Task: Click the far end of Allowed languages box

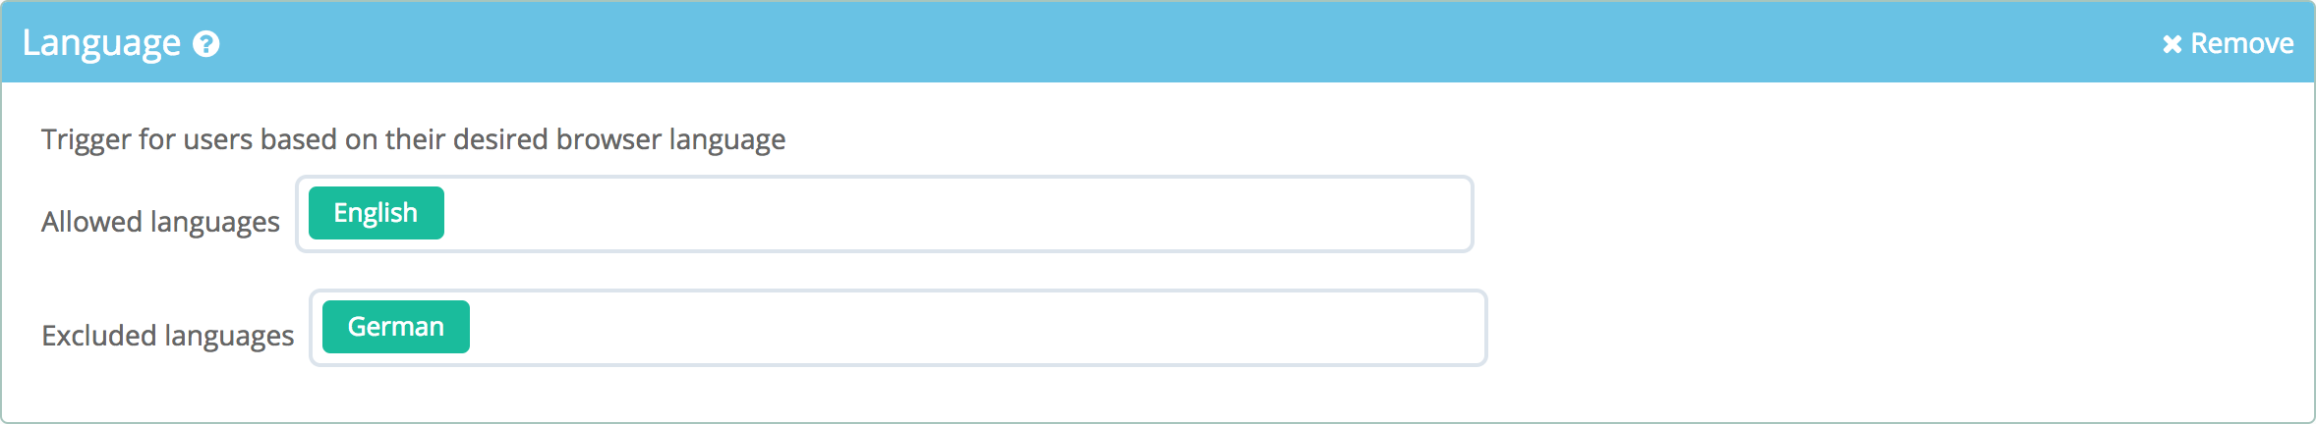Action: tap(1445, 214)
